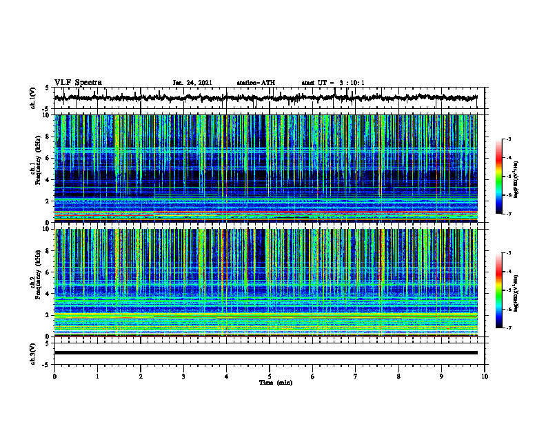The image size is (546, 422).
Task: Click the ch.2 color bar "log(PSD)" unit label
Action: pos(516,293)
